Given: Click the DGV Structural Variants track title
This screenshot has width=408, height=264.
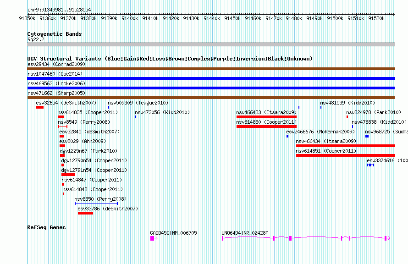Looking at the screenshot, I should click(170, 59).
